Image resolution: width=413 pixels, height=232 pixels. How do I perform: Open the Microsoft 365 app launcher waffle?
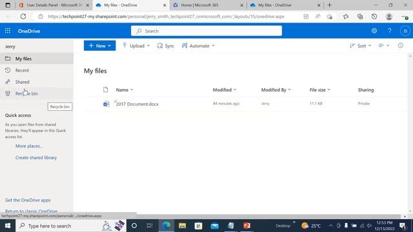click(8, 31)
